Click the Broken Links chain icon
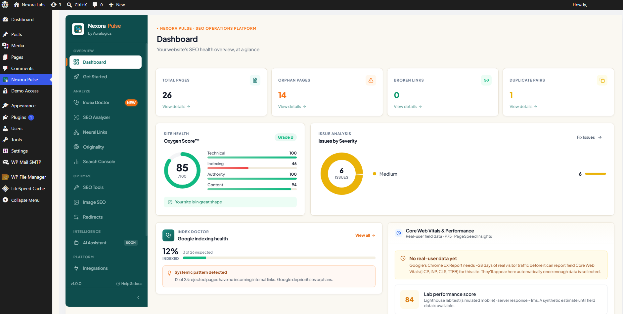This screenshot has width=623, height=314. click(x=486, y=80)
